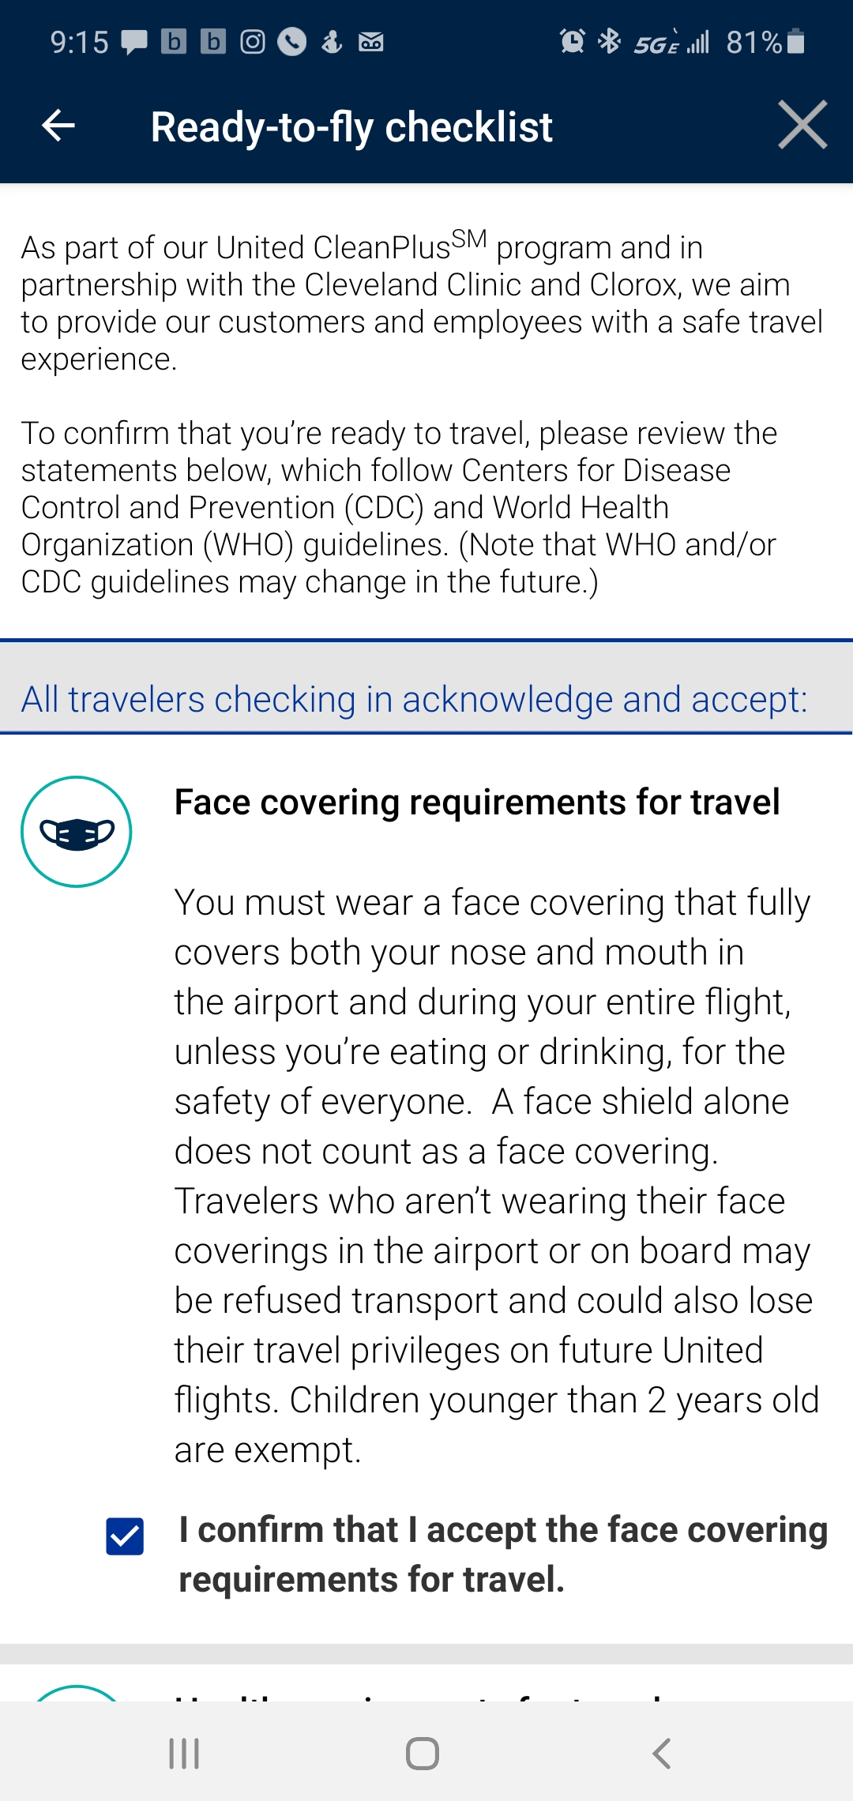
Task: Tap the Ready-to-fly checklist title
Action: click(351, 127)
